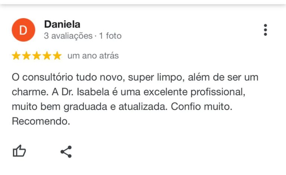
Task: Click the fourth yellow rating star
Action: (x=47, y=56)
